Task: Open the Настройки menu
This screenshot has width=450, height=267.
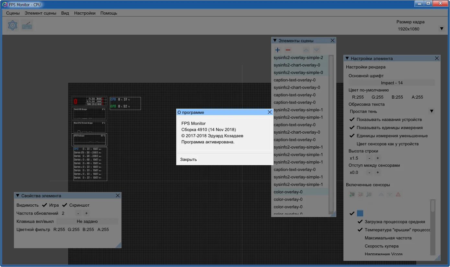Action: (85, 13)
